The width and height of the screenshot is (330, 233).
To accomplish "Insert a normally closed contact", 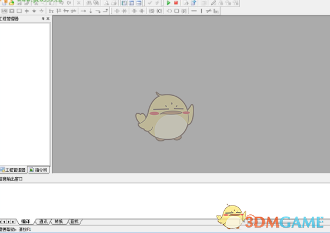I will click(124, 11).
